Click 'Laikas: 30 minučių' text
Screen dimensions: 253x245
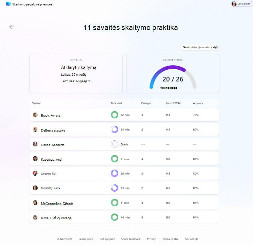(x=73, y=74)
